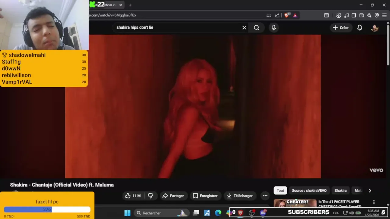Open the Brave VPN shield icon
Screen dimensions: 390x219
tap(377, 15)
